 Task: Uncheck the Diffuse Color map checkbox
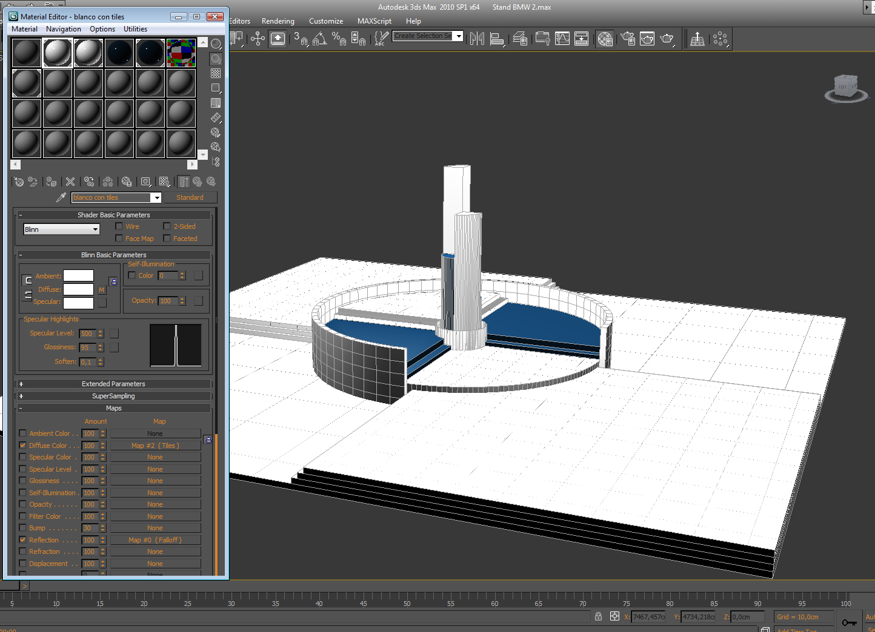tap(23, 446)
